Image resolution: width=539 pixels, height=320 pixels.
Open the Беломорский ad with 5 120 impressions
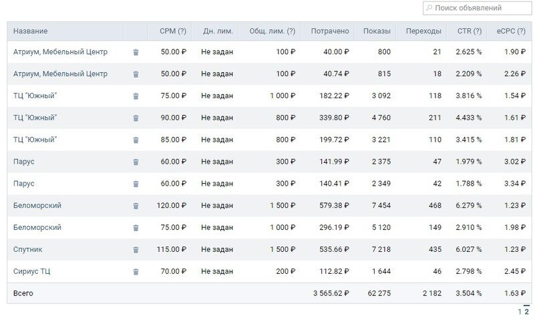(x=37, y=228)
